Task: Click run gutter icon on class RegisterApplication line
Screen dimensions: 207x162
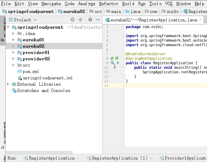Action: (x=118, y=63)
